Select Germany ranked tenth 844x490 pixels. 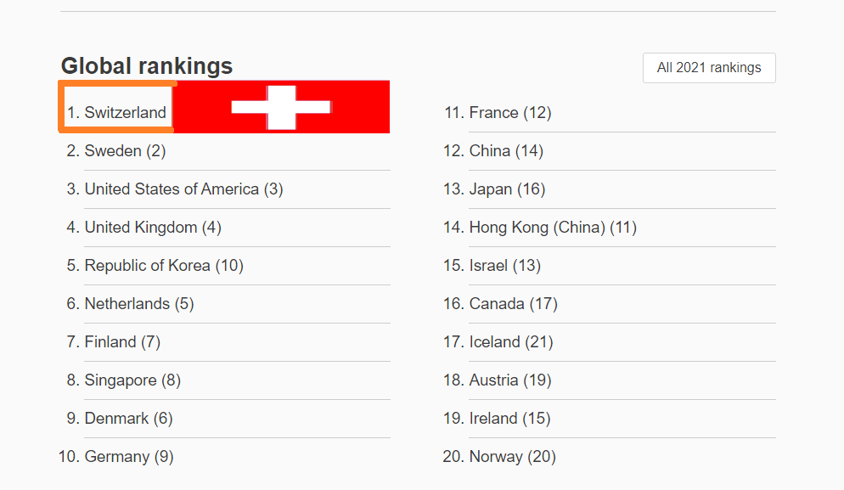pyautogui.click(x=129, y=457)
